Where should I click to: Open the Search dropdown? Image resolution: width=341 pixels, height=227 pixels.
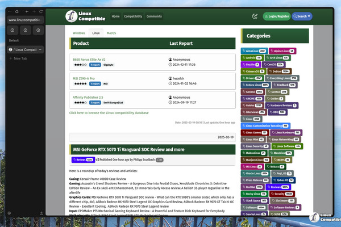[x=302, y=16]
